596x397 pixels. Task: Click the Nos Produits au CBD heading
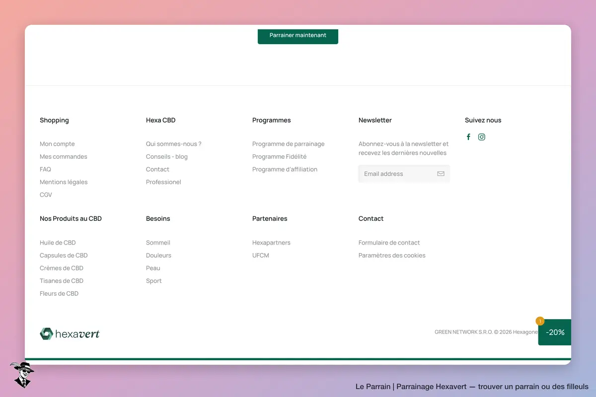click(71, 218)
